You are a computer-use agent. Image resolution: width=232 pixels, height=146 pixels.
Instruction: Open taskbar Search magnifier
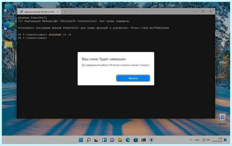(x=89, y=140)
